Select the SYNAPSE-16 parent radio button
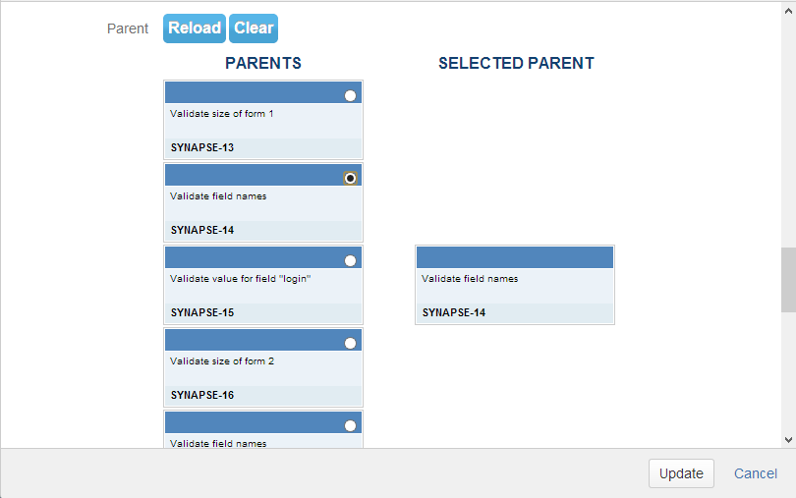This screenshot has height=498, width=796. (351, 343)
